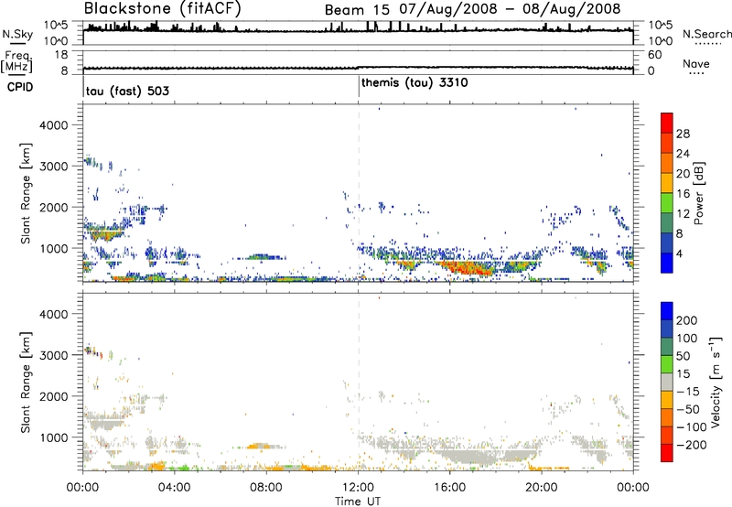This screenshot has height=507, width=732.
Task: Click the dashed 12:00 CPID change line in the power panel
Action: coord(359,193)
